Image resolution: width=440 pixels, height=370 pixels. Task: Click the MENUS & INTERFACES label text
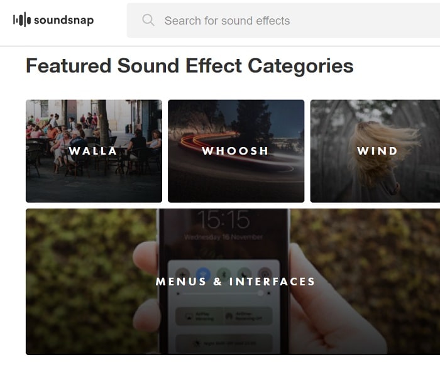235,281
